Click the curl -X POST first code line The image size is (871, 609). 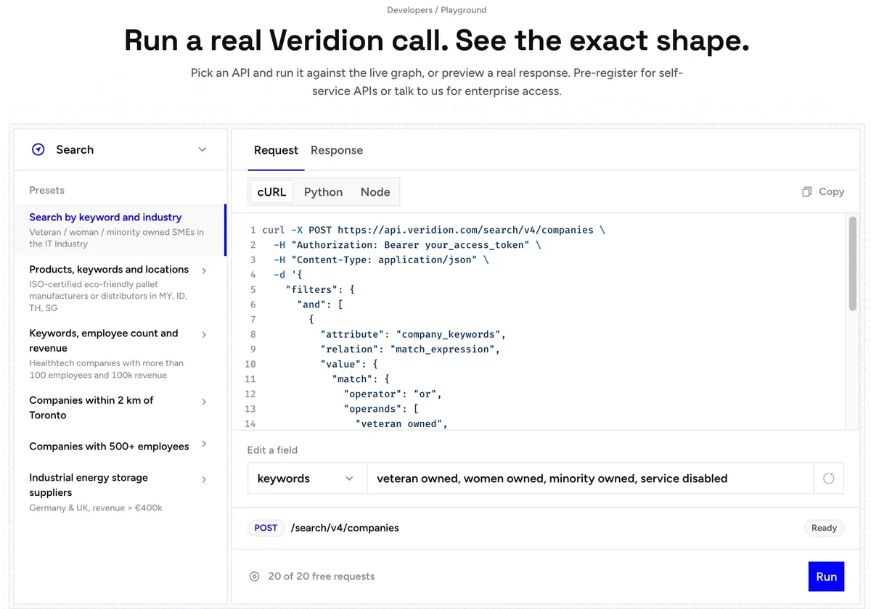pos(433,230)
